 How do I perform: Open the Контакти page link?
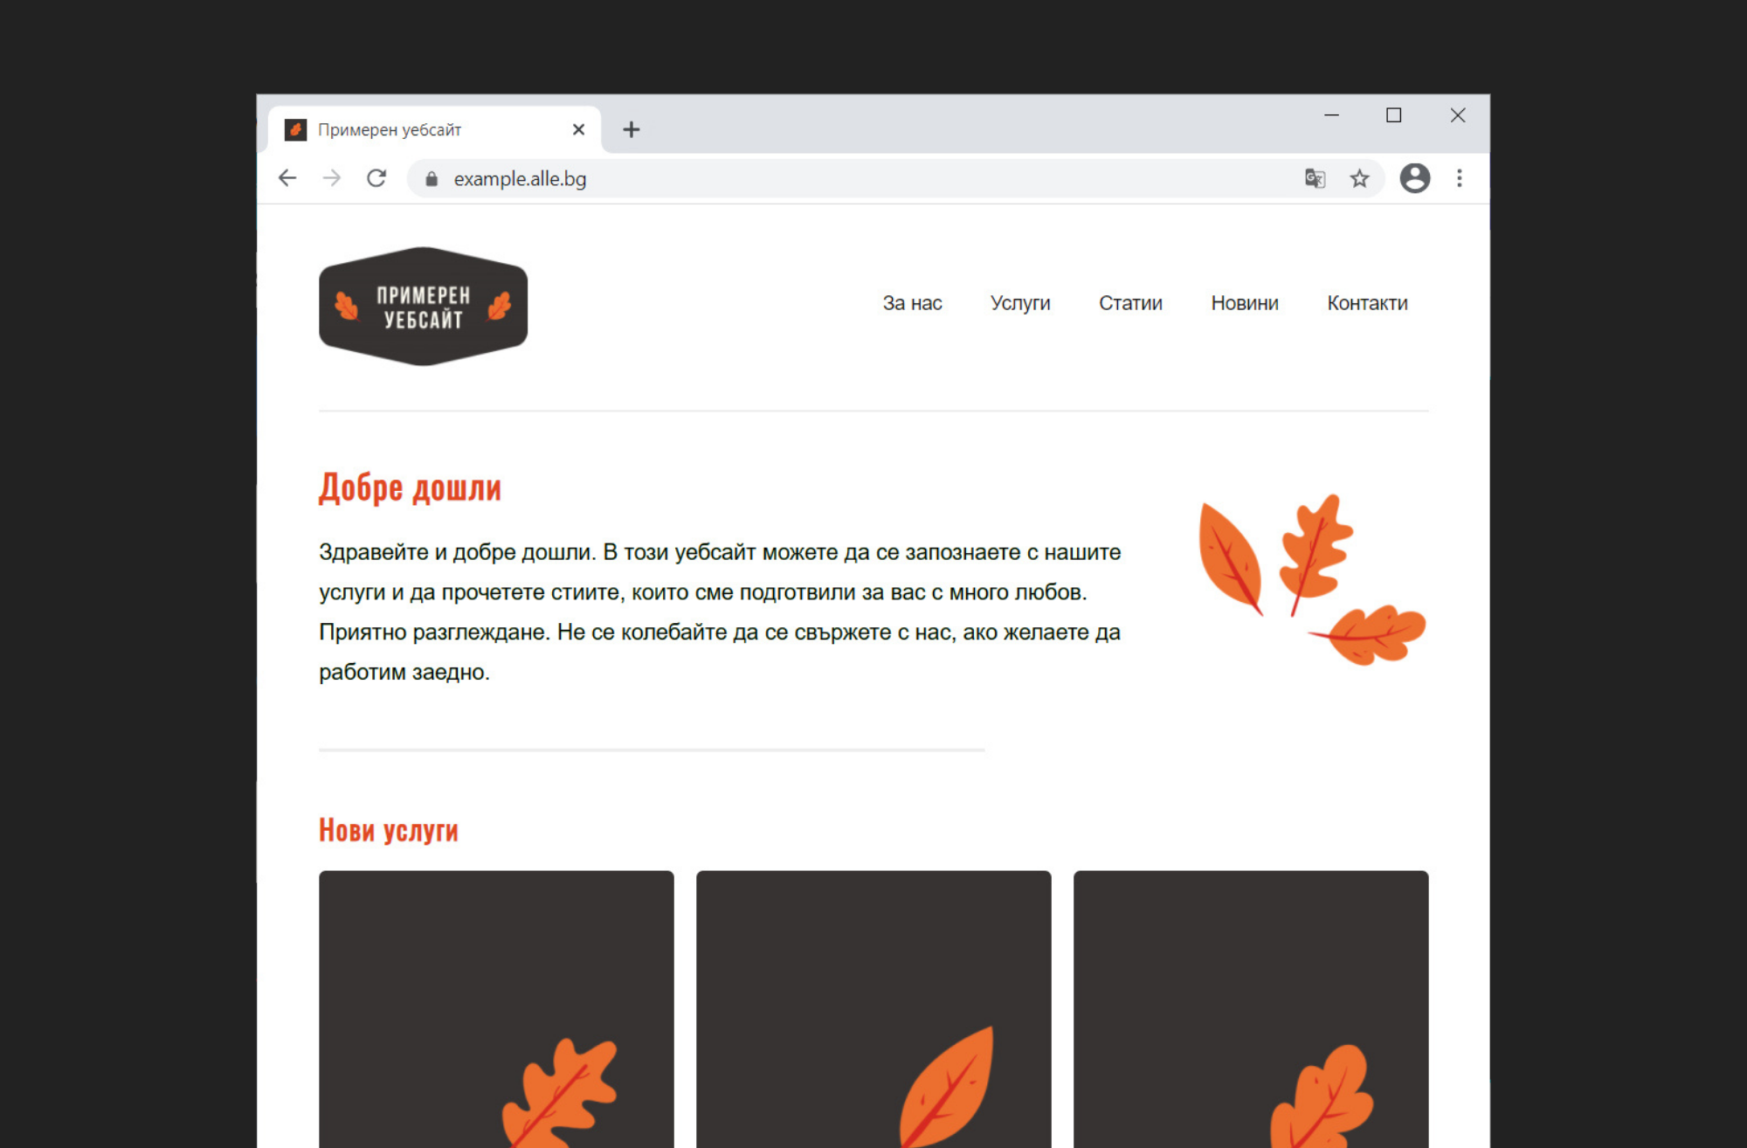click(1367, 303)
